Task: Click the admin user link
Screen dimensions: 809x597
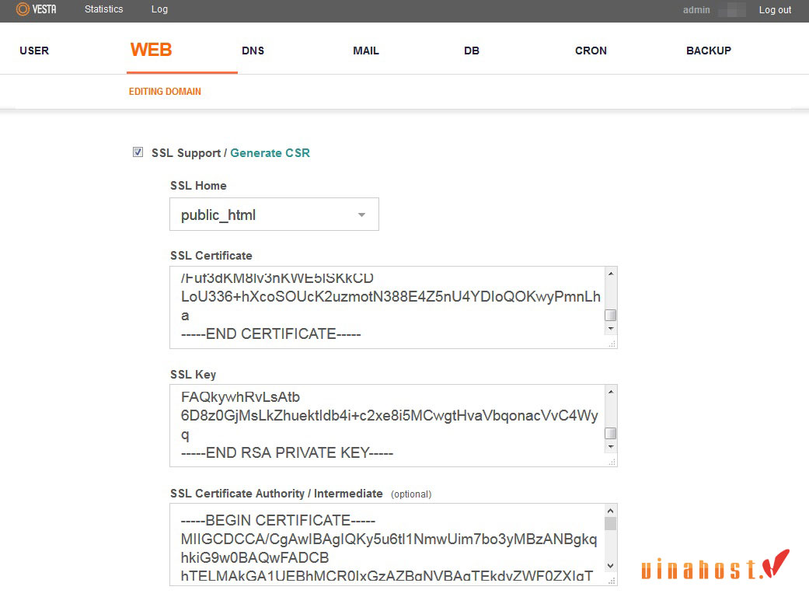Action: point(696,10)
